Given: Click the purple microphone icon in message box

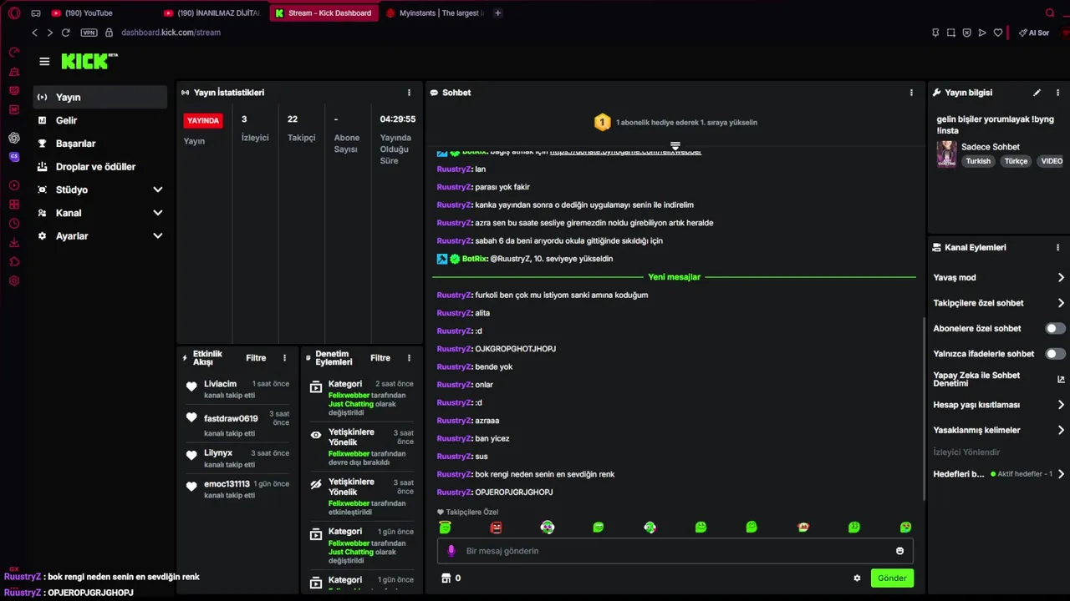Looking at the screenshot, I should 451,551.
